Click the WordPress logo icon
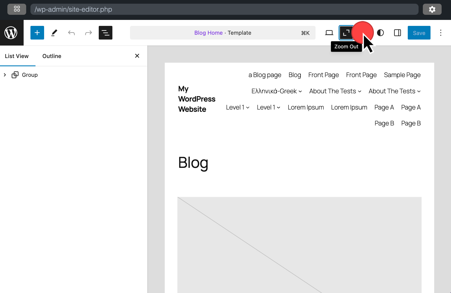Viewport: 451px width, 293px height. (x=11, y=33)
